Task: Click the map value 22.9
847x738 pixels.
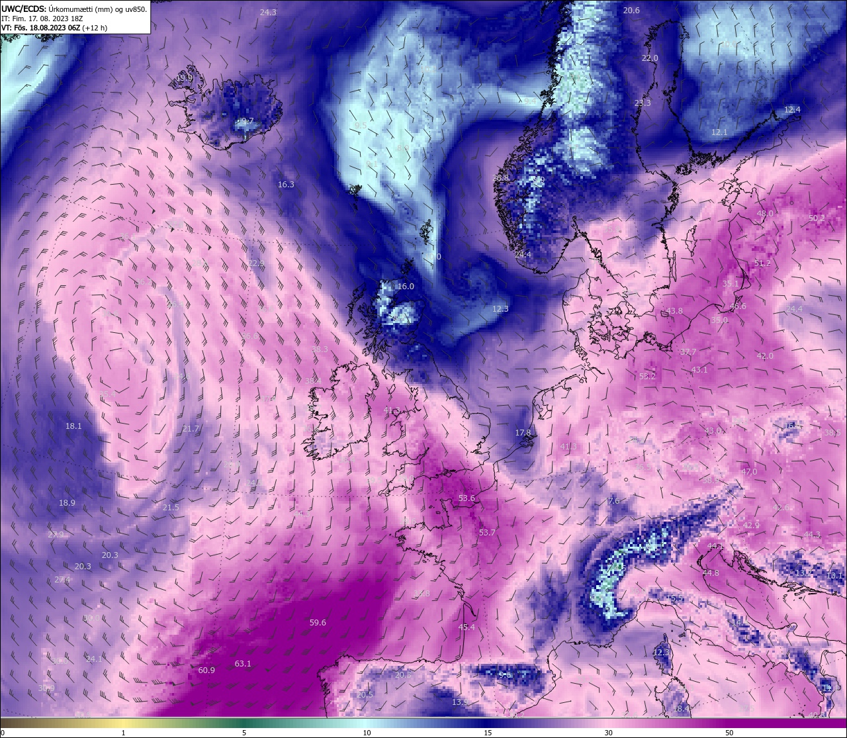Action: click(x=256, y=263)
